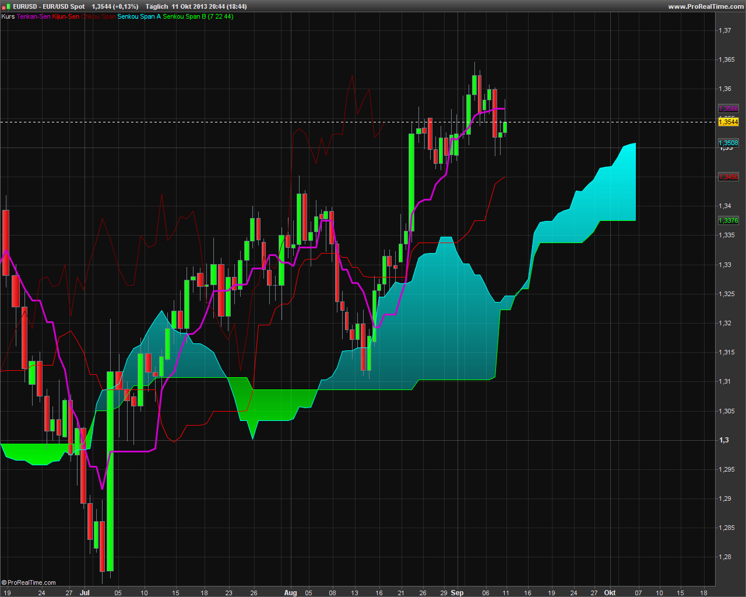Viewport: 746px width, 597px height.
Task: Click the yellow 1,3544 current price tag
Action: point(729,122)
